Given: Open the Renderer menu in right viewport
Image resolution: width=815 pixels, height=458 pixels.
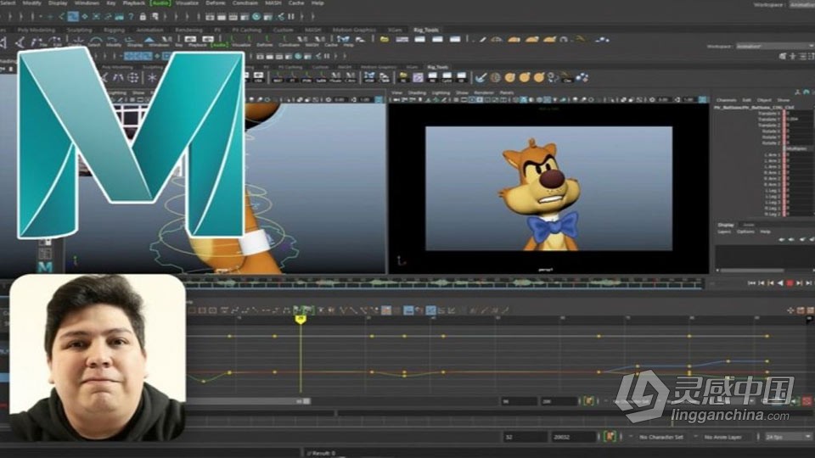Looking at the screenshot, I should click(x=483, y=92).
